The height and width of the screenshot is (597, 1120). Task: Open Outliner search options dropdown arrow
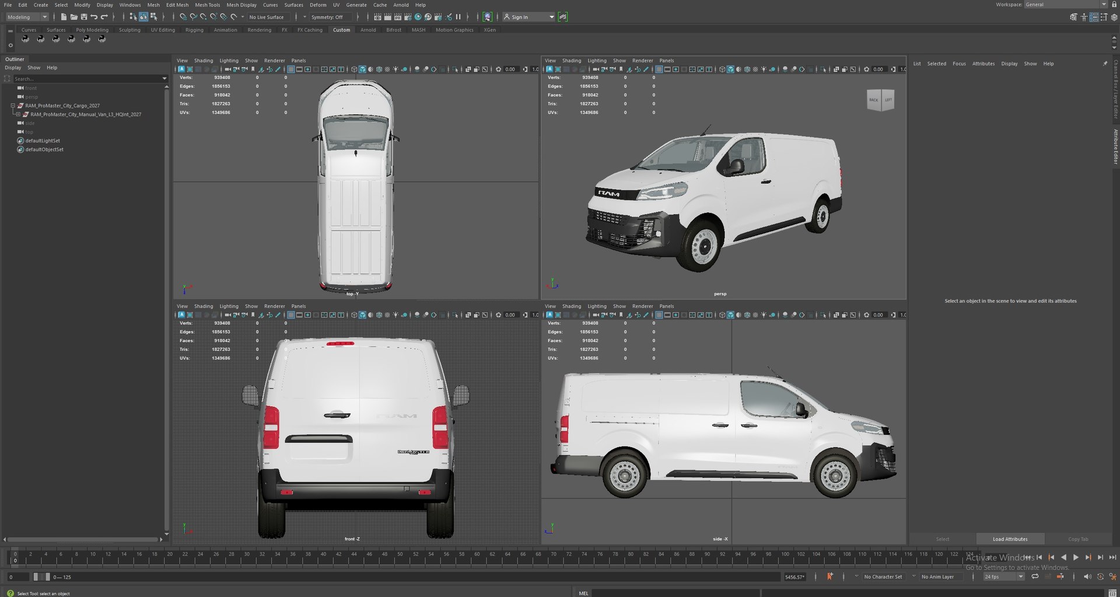click(x=164, y=79)
